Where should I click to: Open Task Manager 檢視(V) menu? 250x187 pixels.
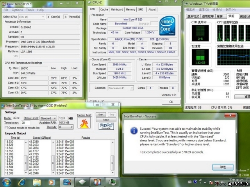pyautogui.click(x=217, y=10)
